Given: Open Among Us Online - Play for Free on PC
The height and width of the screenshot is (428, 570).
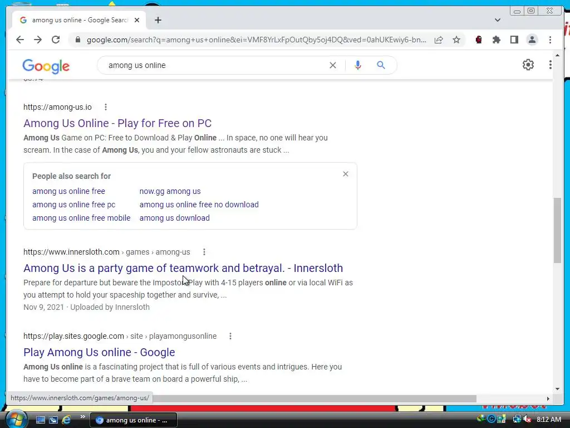Looking at the screenshot, I should click(117, 123).
